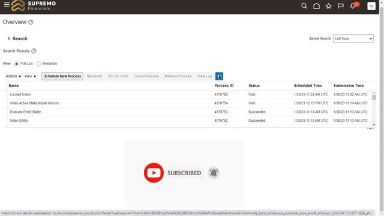Viewport: 384px width, 216px height.
Task: Select the Hierarchy radio button
Action: (x=38, y=64)
